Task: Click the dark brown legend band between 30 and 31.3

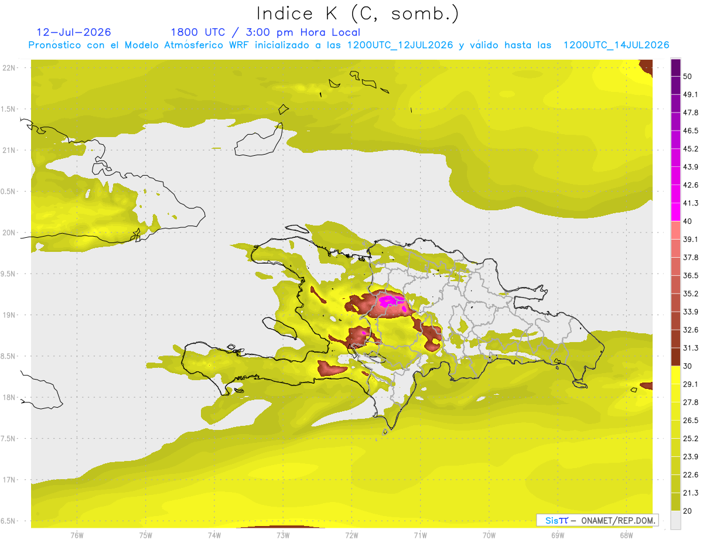Action: pyautogui.click(x=675, y=357)
